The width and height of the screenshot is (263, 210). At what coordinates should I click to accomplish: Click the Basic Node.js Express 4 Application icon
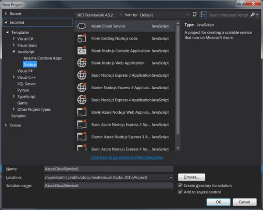[82, 100]
